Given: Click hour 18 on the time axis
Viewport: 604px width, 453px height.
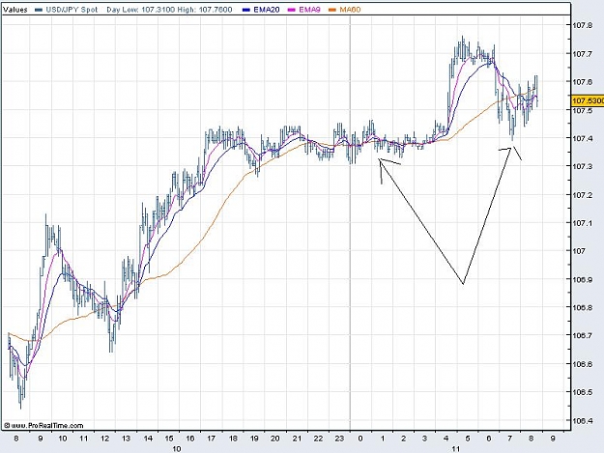Looking at the screenshot, I should (x=233, y=439).
